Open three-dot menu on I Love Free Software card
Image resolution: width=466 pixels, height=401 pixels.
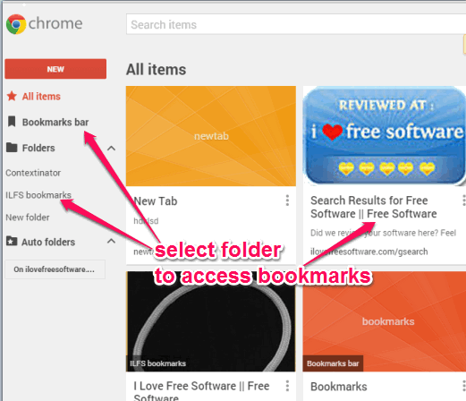point(287,386)
